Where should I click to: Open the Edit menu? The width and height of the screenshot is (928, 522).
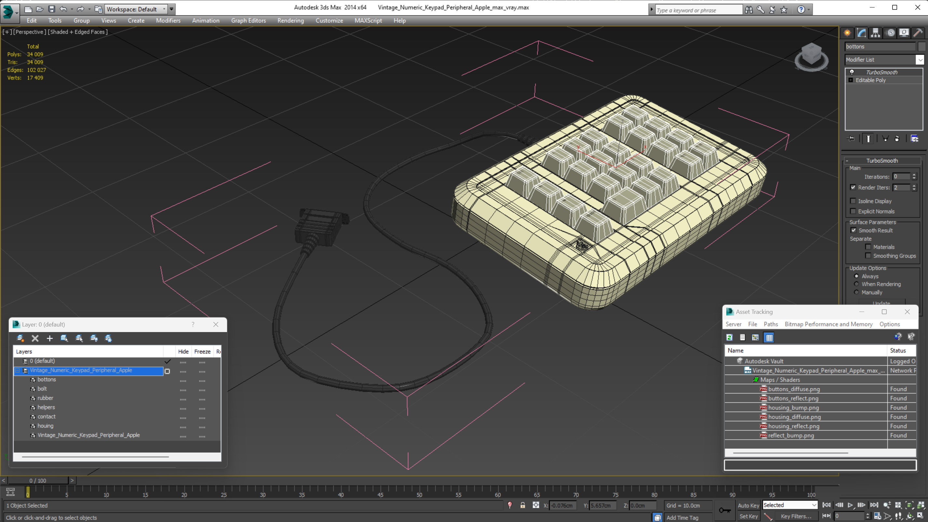(32, 20)
